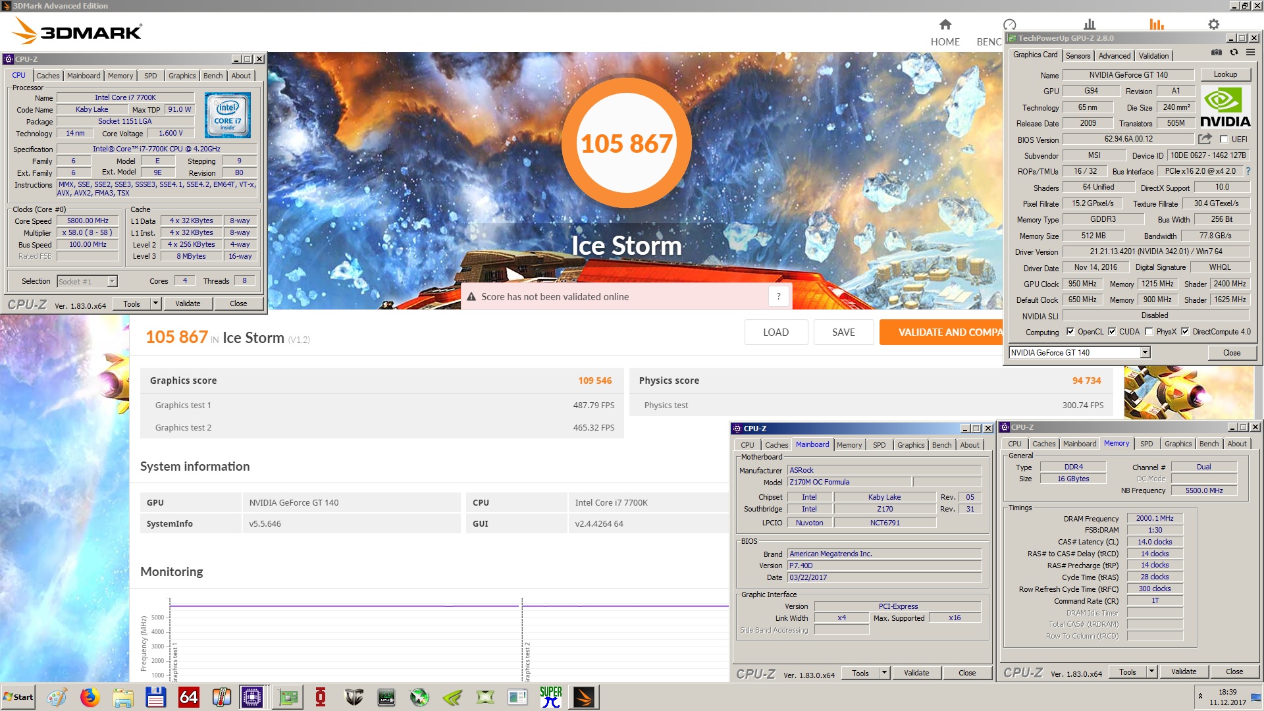1264x711 pixels.
Task: Open Socket #1 selection dropdown in CPU-Z
Action: [112, 281]
